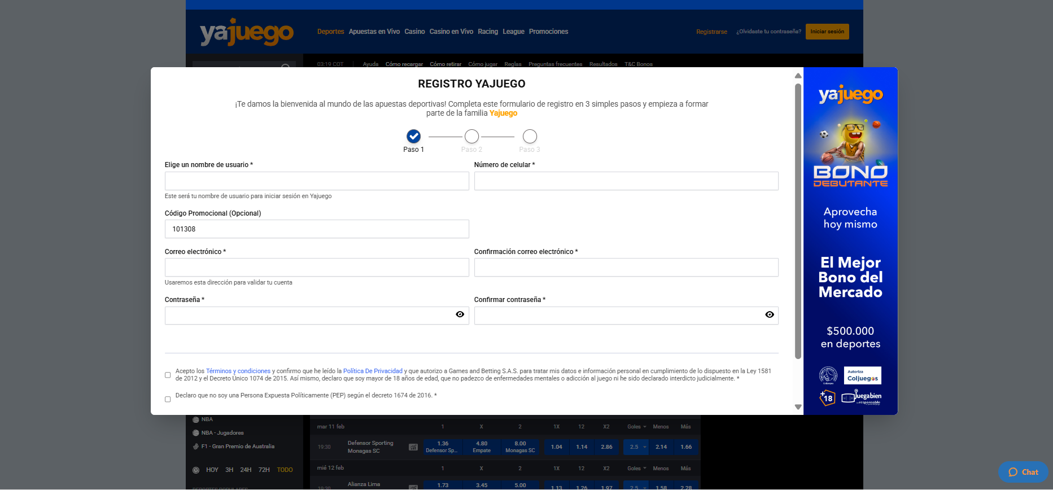Select the 72H time filter
1053x490 pixels.
coord(264,470)
